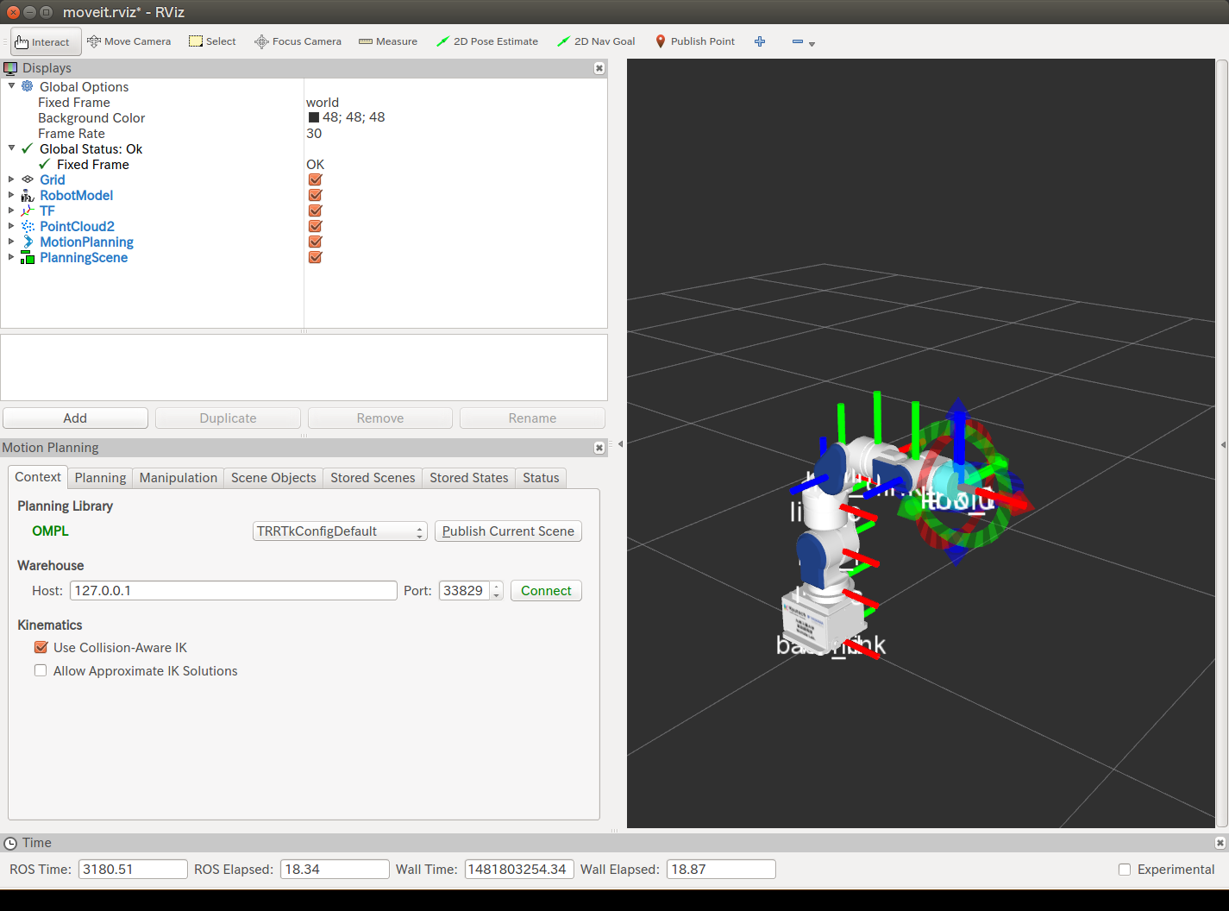Click the Fixed Frame status checkmark
1229x911 pixels.
(45, 164)
